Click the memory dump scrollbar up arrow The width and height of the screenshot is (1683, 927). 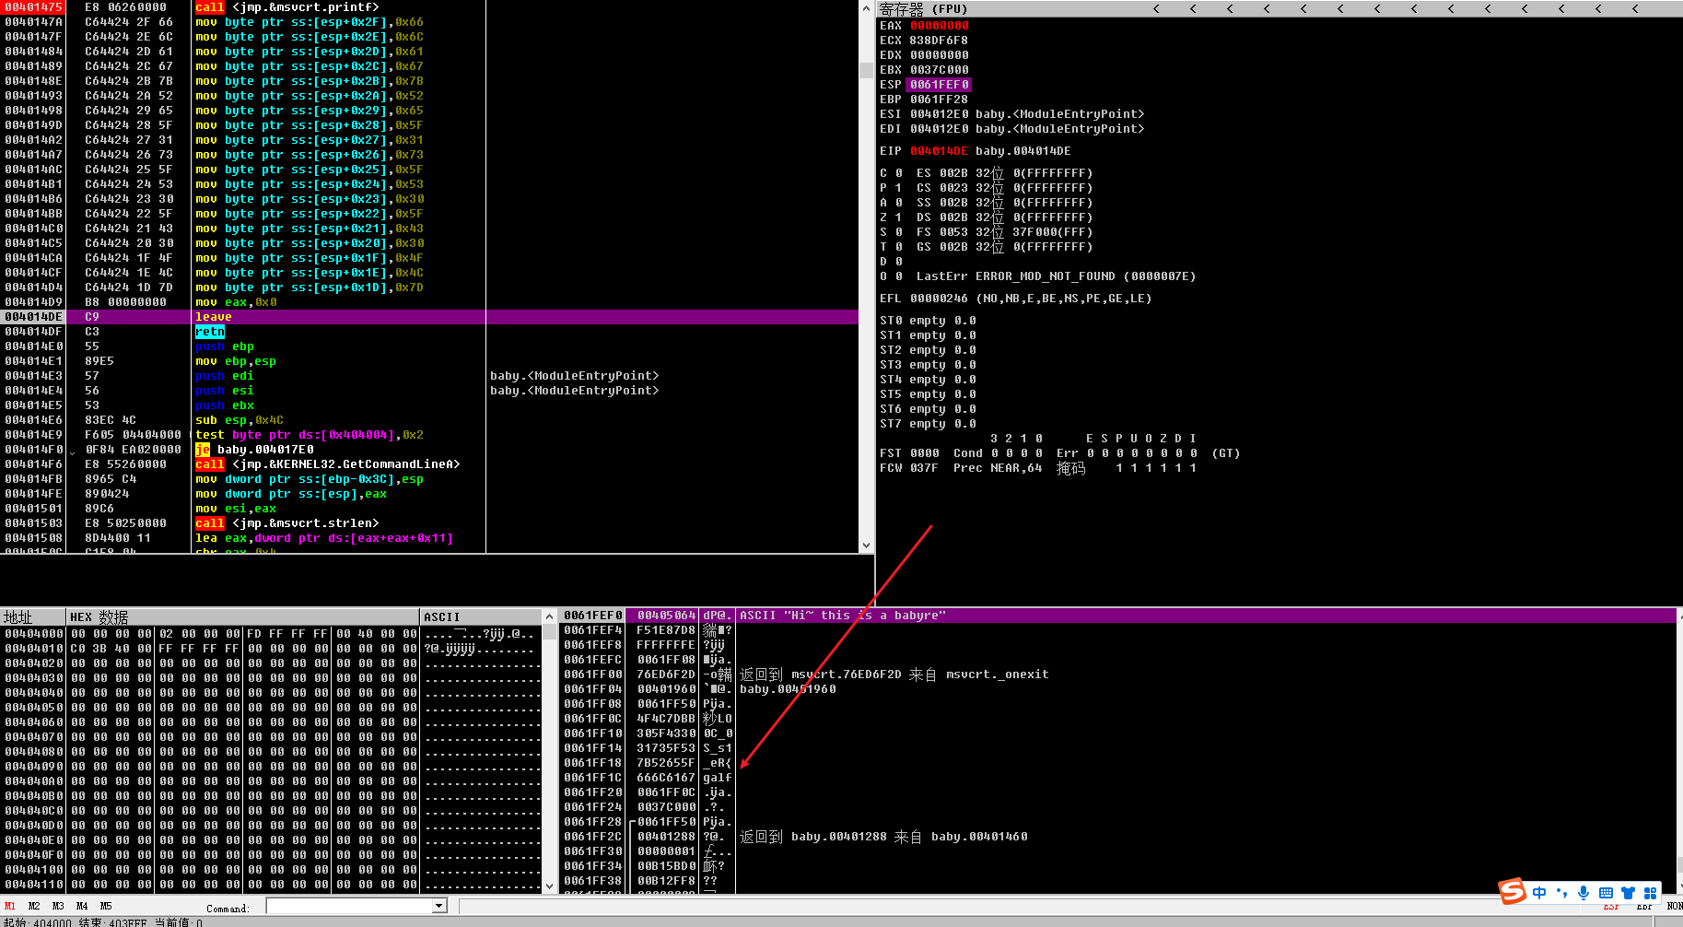coord(550,616)
